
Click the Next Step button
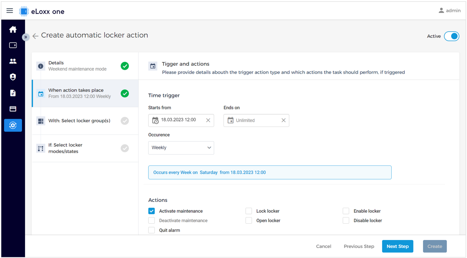click(x=398, y=246)
